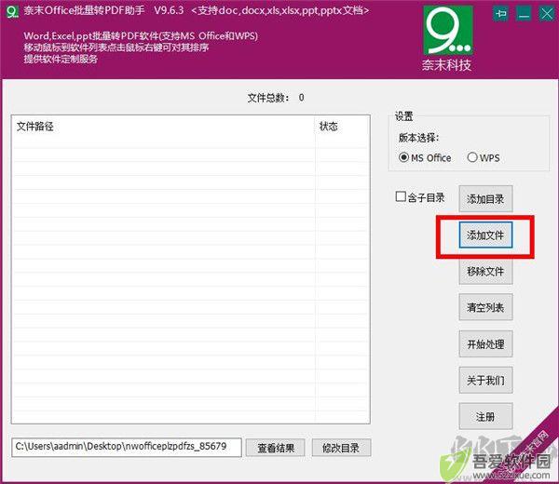Open the 关于我们 dialog
This screenshot has width=559, height=484.
485,380
